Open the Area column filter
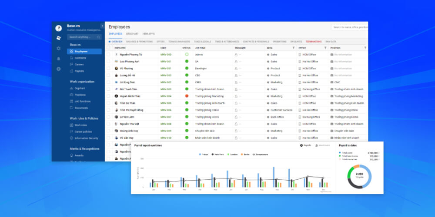This screenshot has width=435, height=217. coord(293,48)
